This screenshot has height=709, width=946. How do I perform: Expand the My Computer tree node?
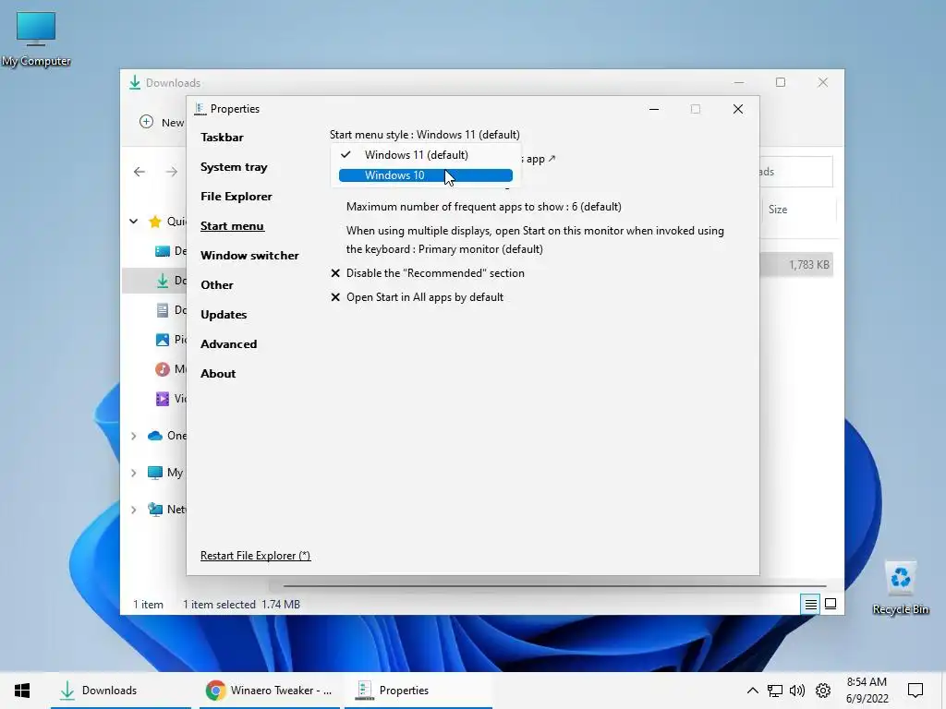click(x=134, y=473)
